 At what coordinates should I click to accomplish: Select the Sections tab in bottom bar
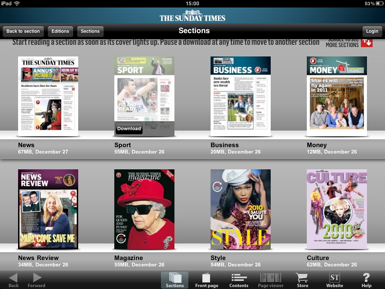pos(175,280)
